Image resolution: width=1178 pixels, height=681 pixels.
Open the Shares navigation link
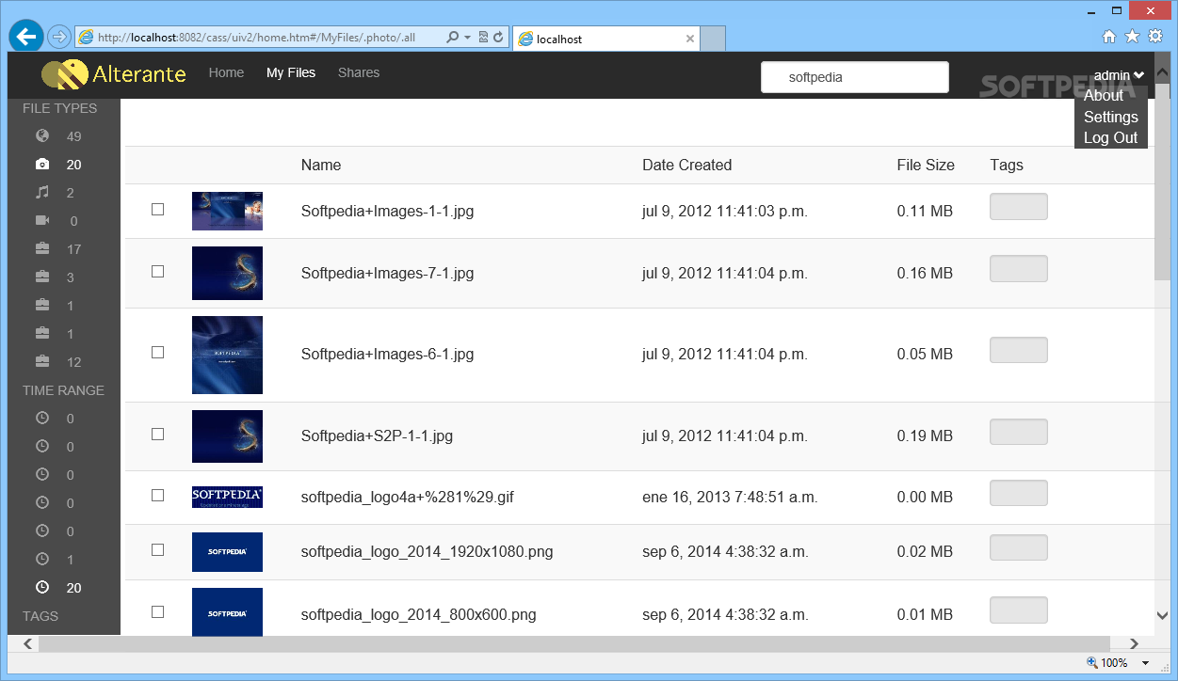[x=359, y=72]
